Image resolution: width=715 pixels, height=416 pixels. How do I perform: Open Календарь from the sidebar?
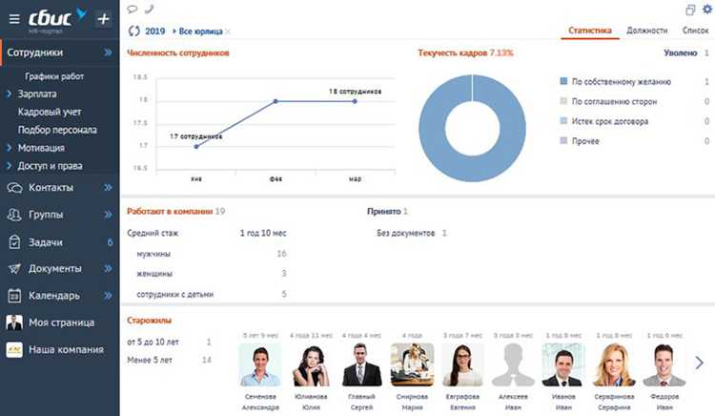click(54, 296)
